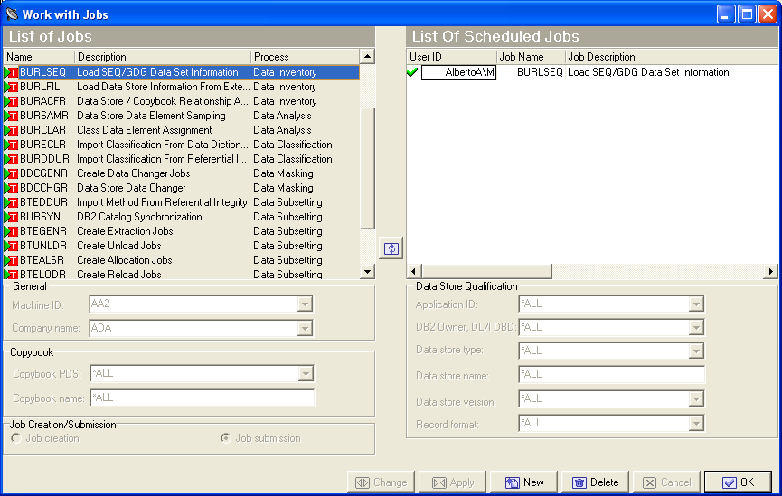
Task: Click the Copybook name input field
Action: pos(201,398)
